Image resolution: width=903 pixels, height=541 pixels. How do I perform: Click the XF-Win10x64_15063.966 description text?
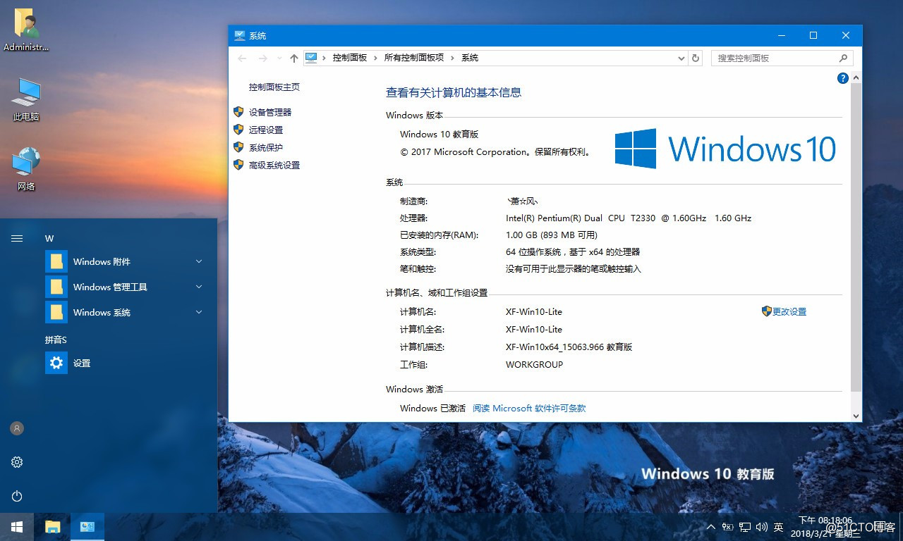pyautogui.click(x=569, y=347)
